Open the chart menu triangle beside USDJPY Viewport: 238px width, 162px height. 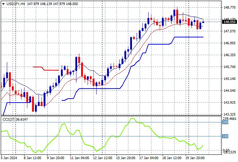3,3
